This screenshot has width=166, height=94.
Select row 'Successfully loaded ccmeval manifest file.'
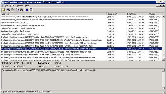(x=82, y=28)
